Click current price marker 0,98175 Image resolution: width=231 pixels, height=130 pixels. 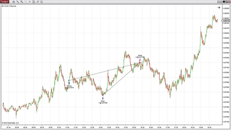226,21
